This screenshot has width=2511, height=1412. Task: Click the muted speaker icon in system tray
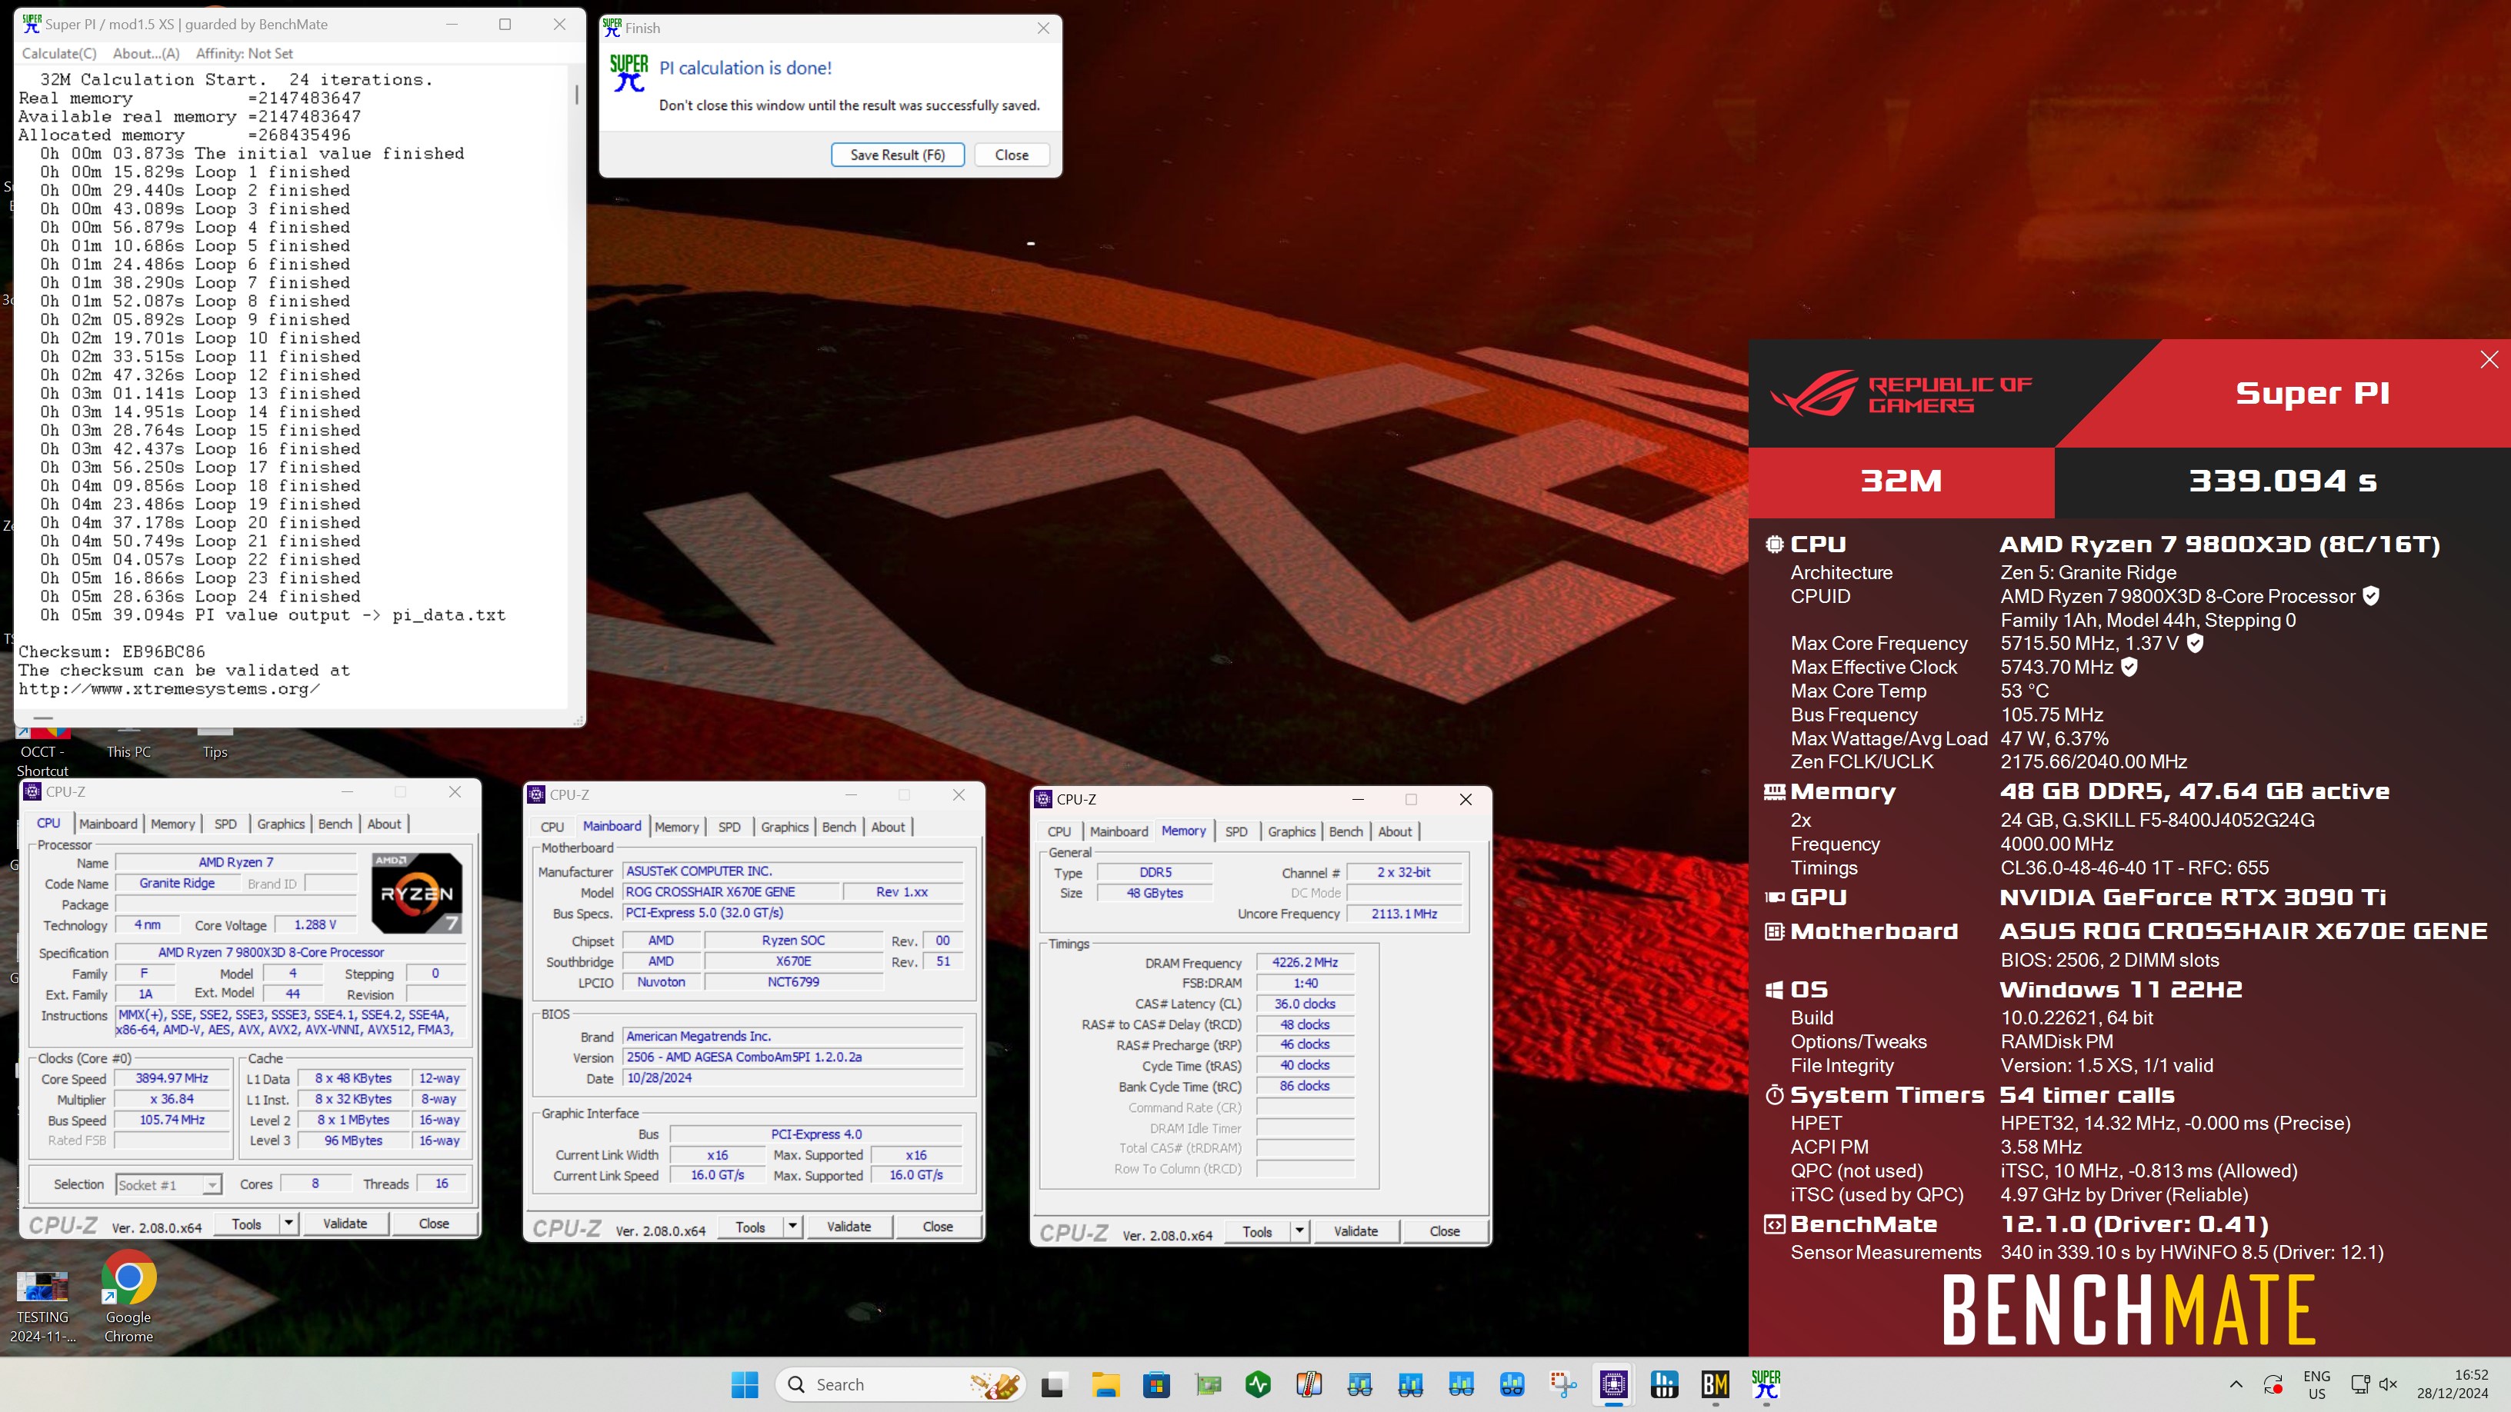tap(2388, 1384)
